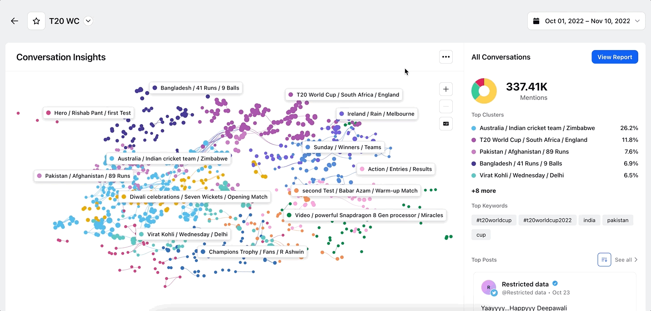Toggle cluster labels visibility icon
Screen dimensions: 651x311
pyautogui.click(x=446, y=124)
